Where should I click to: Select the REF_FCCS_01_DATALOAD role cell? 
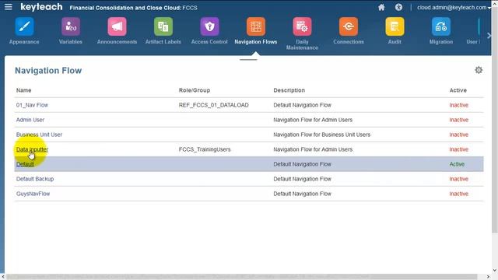point(214,105)
